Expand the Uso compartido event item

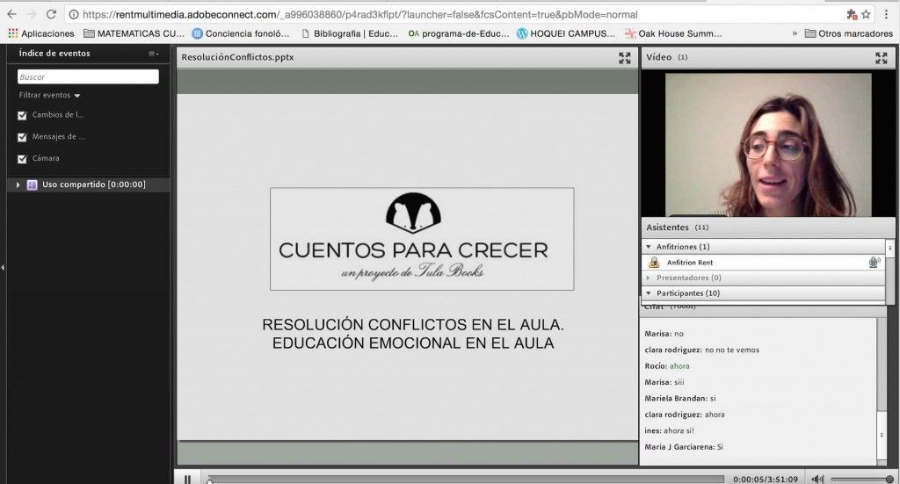[18, 184]
